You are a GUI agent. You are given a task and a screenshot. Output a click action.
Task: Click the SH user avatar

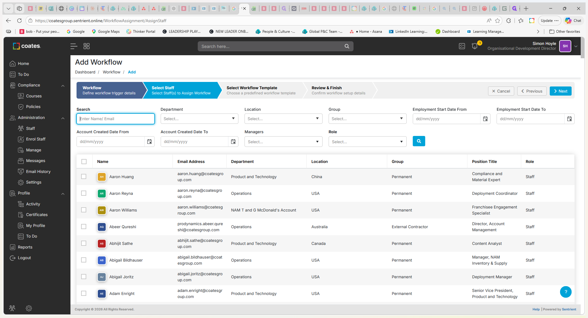tap(565, 46)
